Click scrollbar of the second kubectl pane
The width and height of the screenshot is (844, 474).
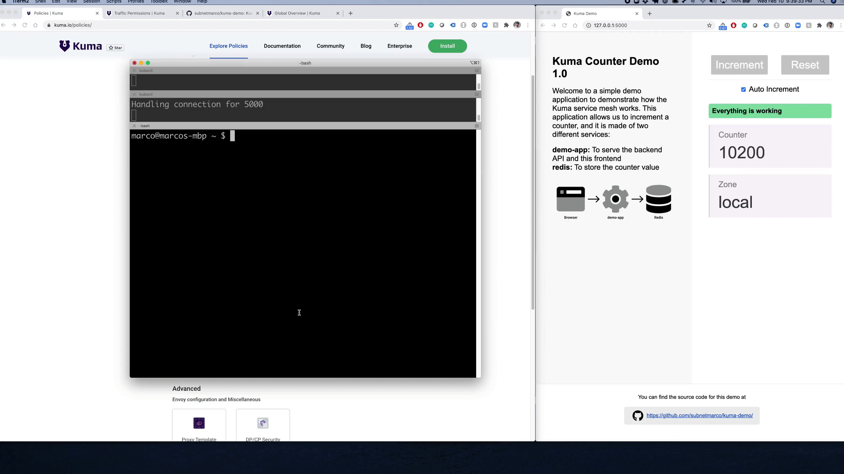coord(479,118)
